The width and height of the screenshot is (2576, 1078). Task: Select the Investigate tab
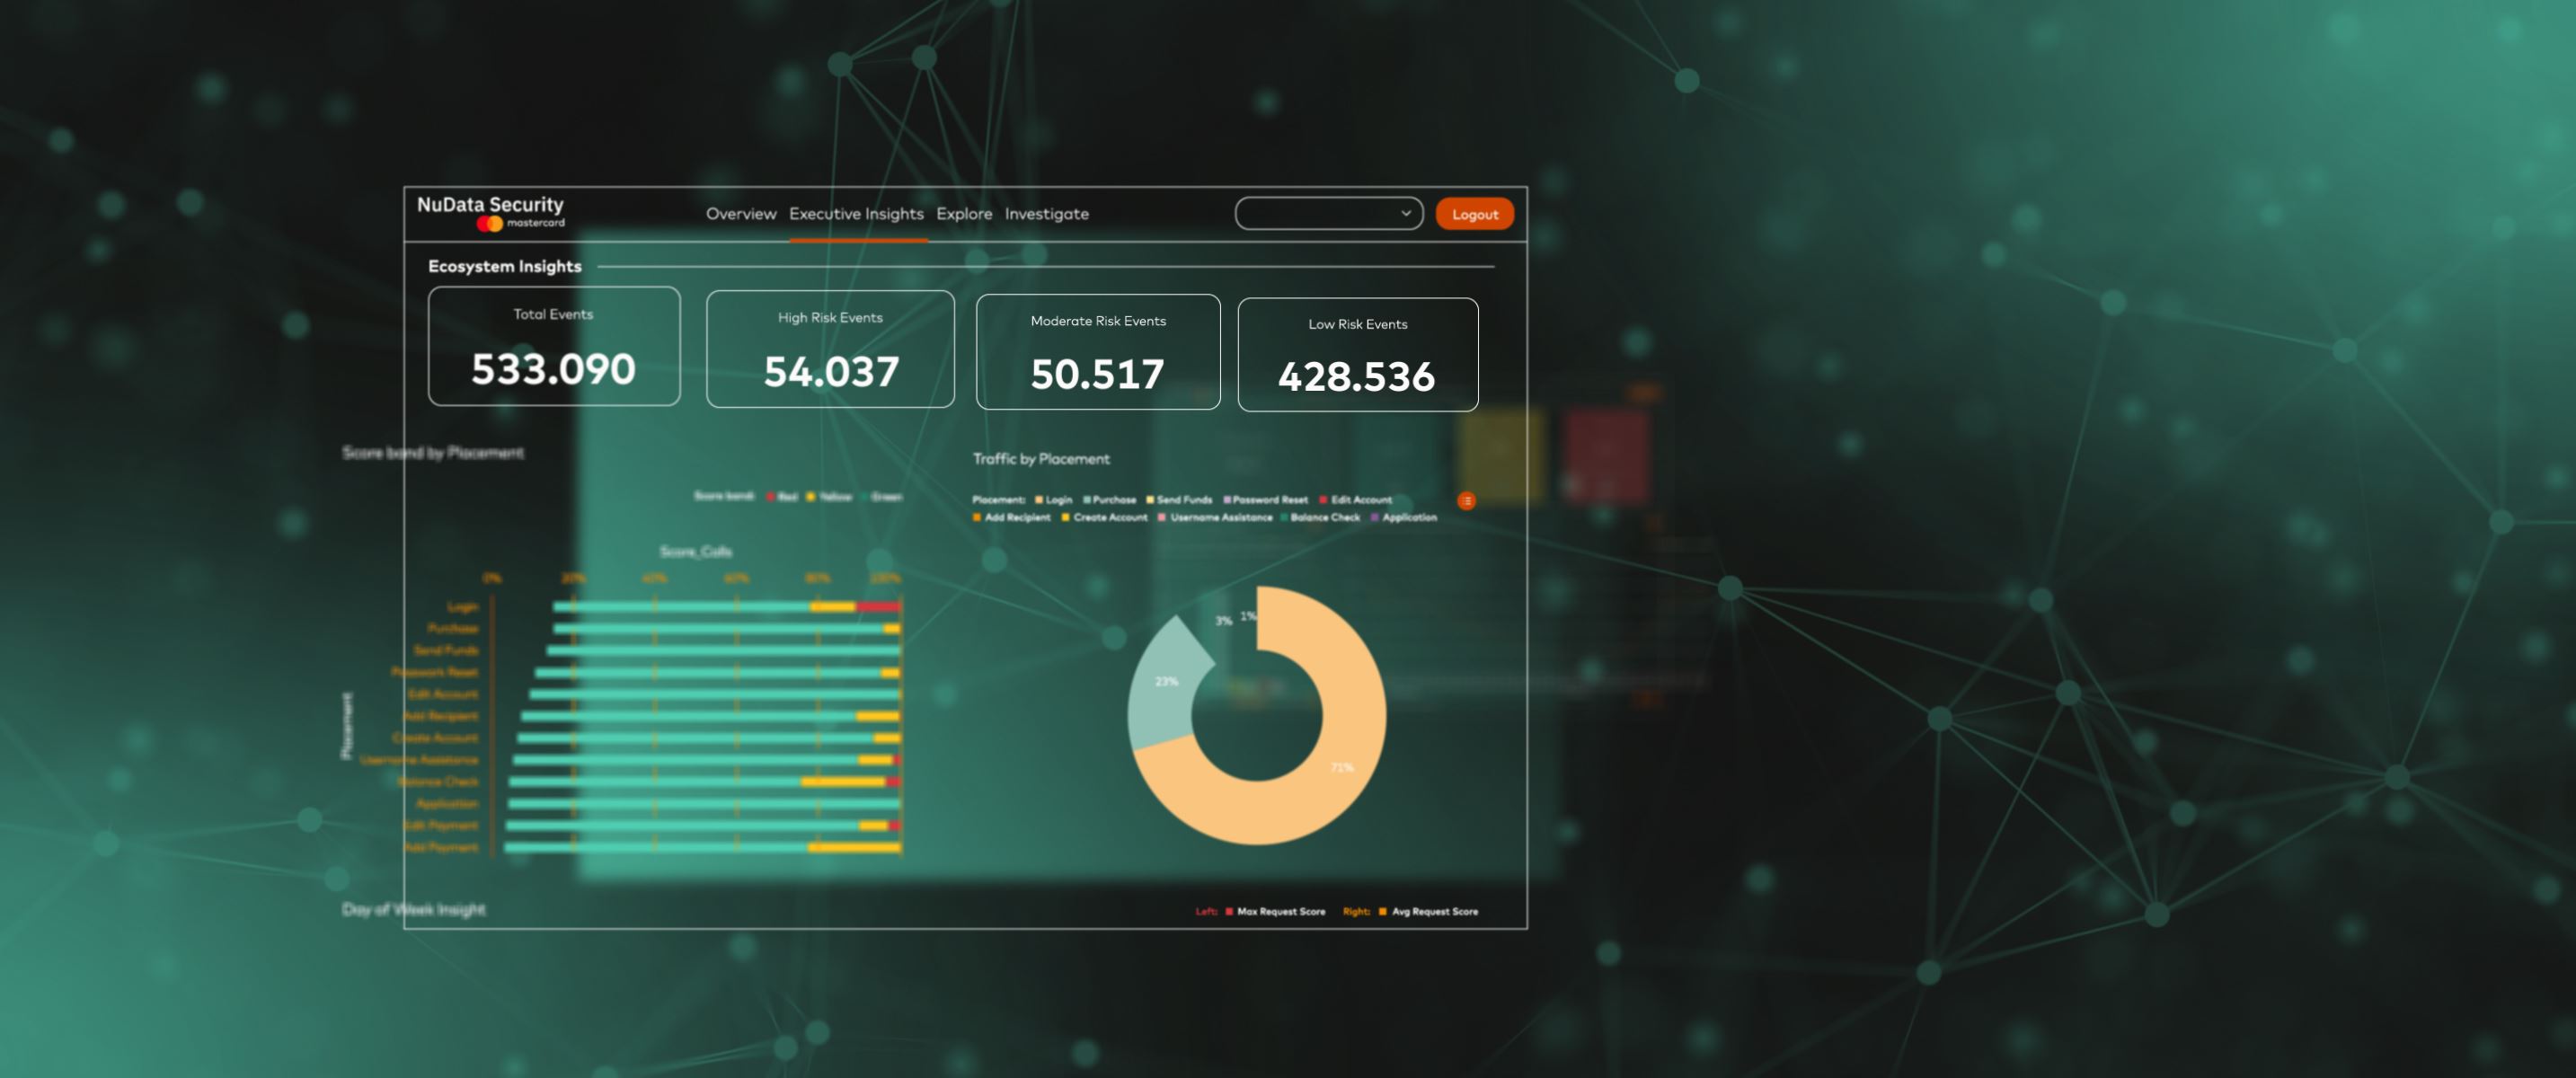tap(1046, 214)
